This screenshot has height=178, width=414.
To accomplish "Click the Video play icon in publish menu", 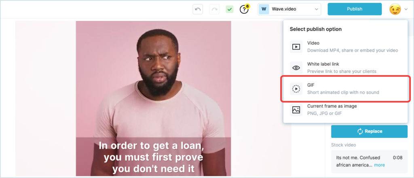I will click(x=296, y=47).
